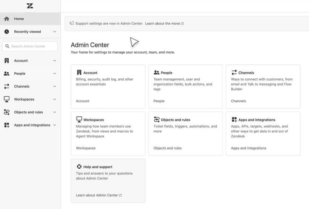The width and height of the screenshot is (309, 209).
Task: Click the Channels link at the bottom of the Channels card
Action: coord(238,101)
